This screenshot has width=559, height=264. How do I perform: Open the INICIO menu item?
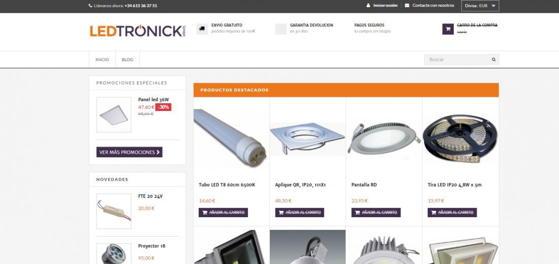[x=102, y=60]
